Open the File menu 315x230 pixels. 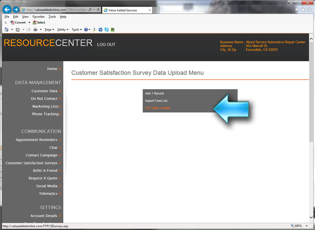(x=7, y=17)
